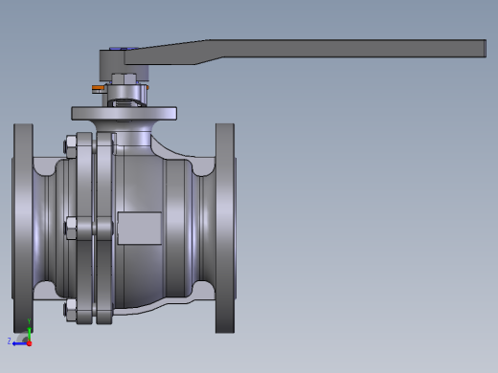Select the top hex nut on body bolt
Image resolution: width=498 pixels, height=373 pixels.
coord(71,146)
